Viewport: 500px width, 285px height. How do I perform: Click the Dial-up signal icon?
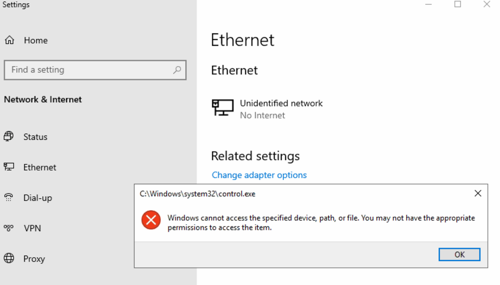pos(9,198)
